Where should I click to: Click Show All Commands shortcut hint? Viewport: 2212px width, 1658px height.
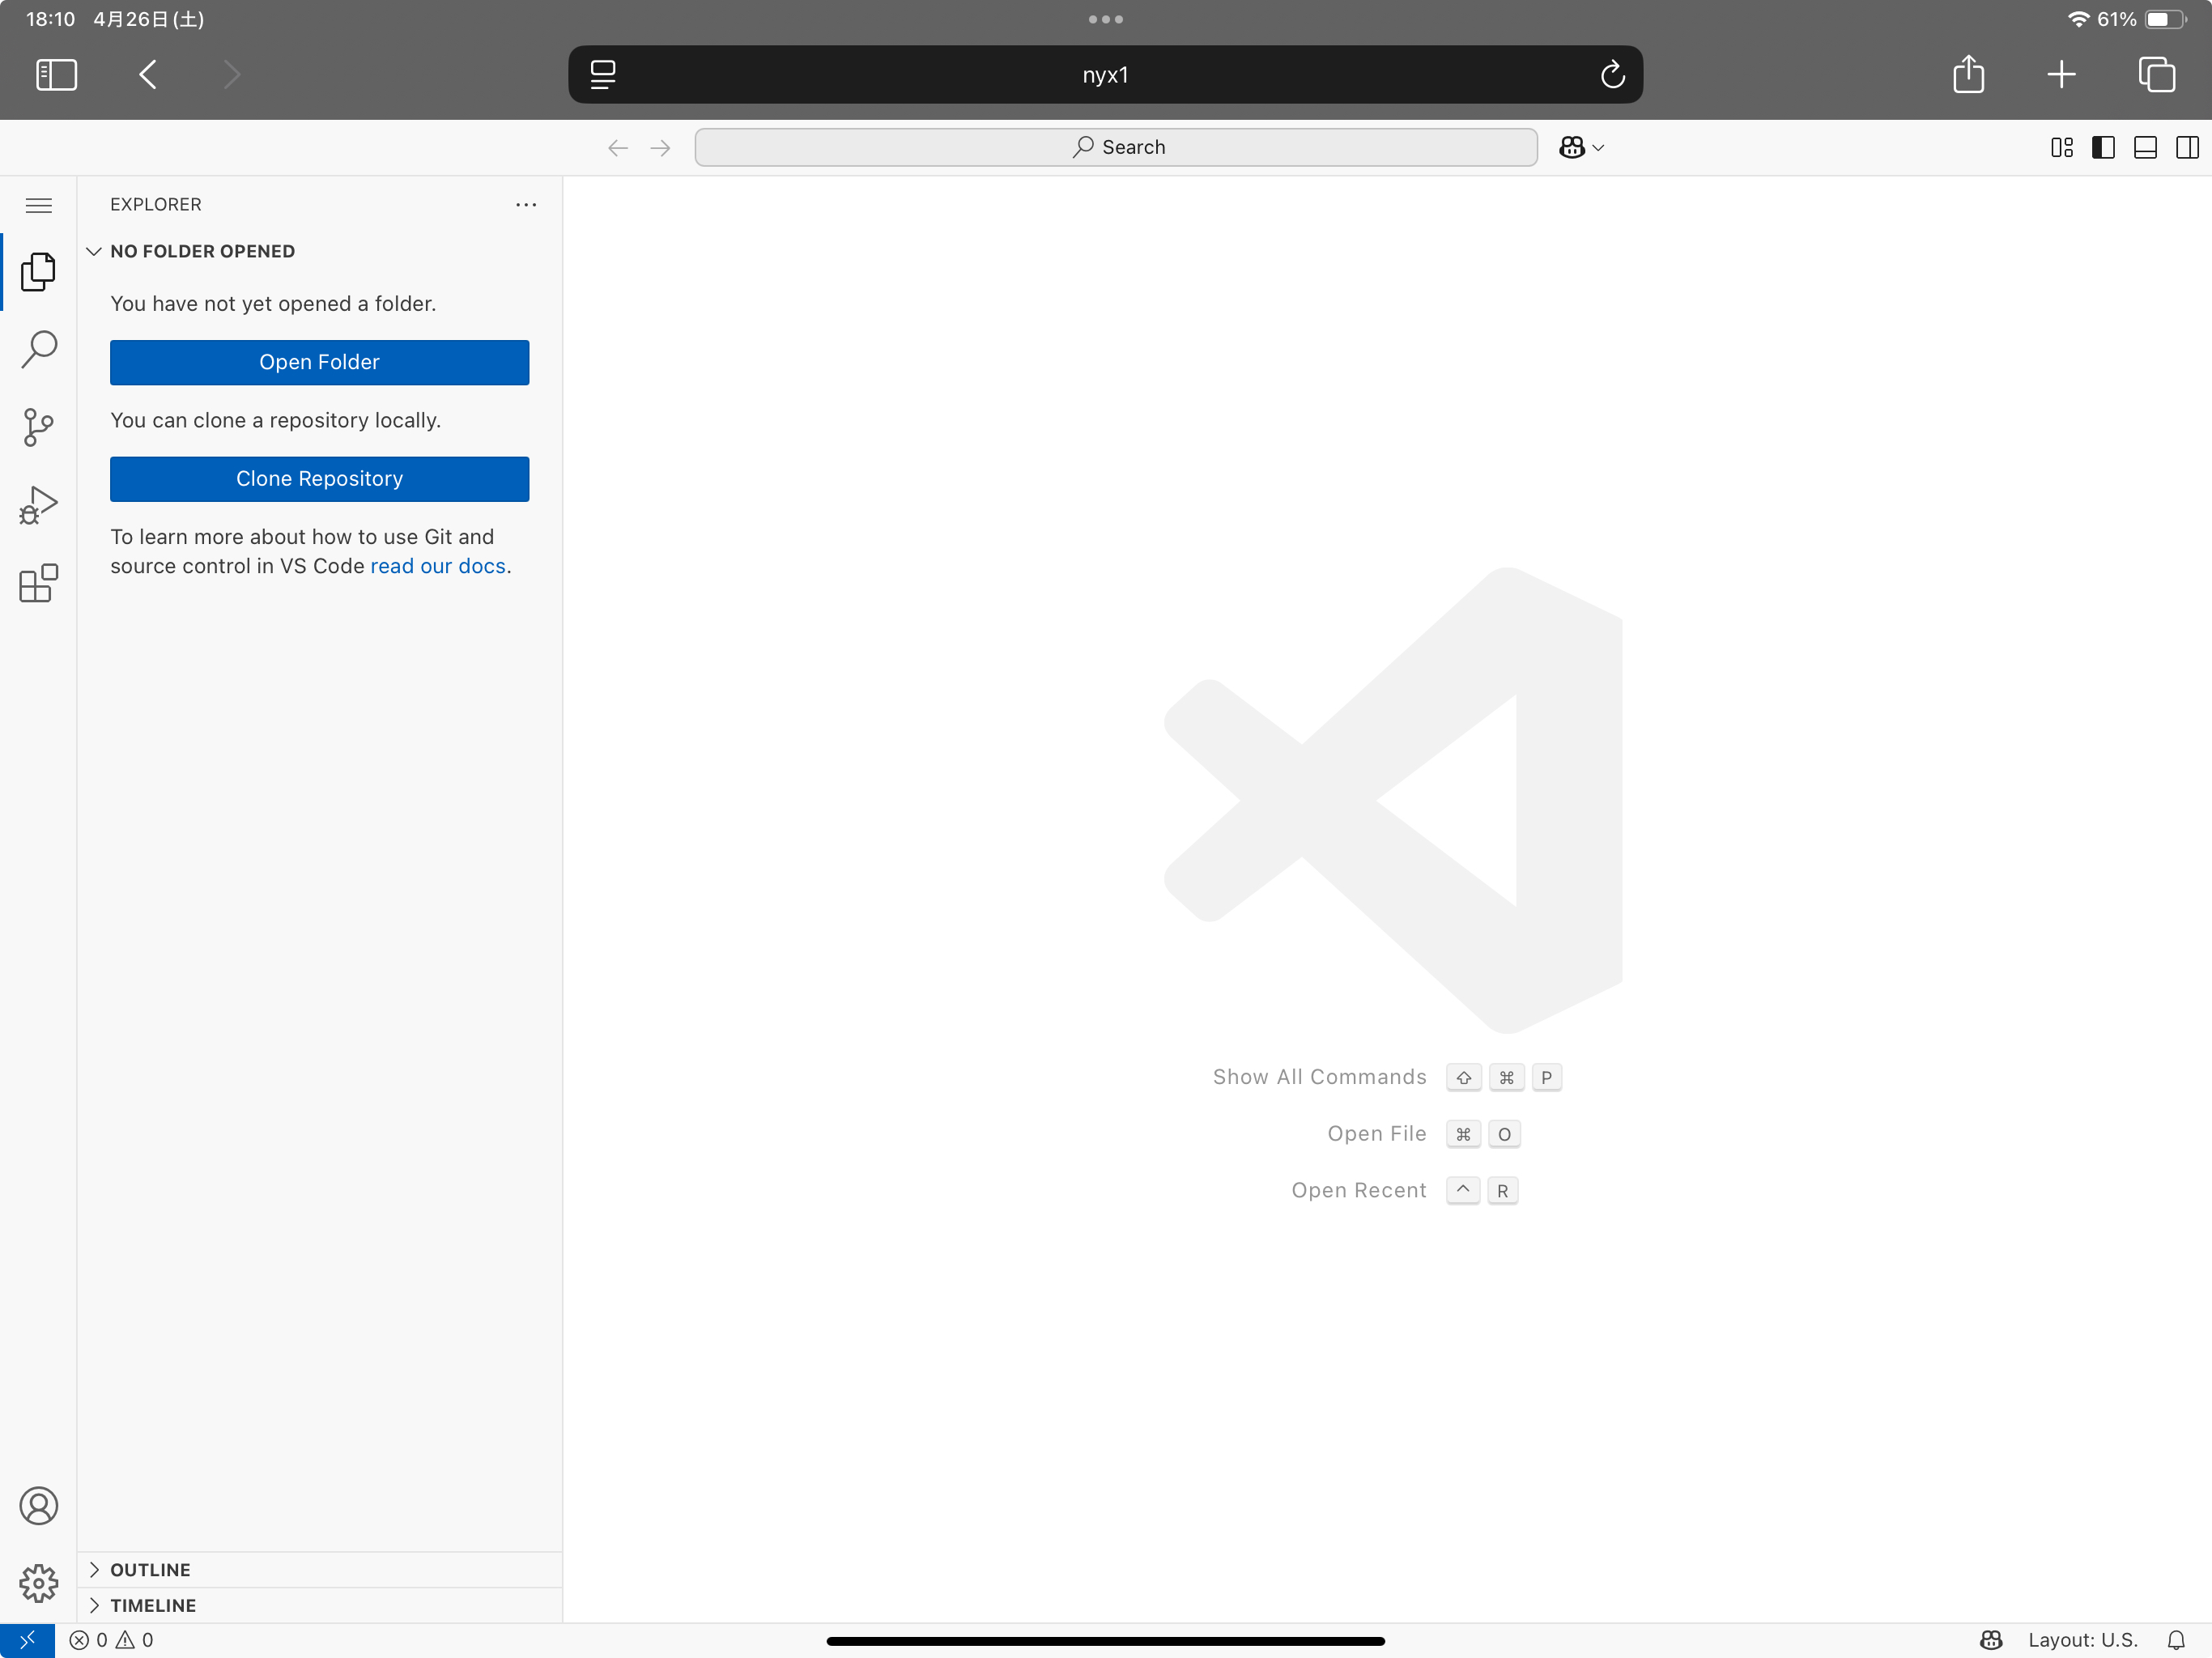(x=1387, y=1077)
